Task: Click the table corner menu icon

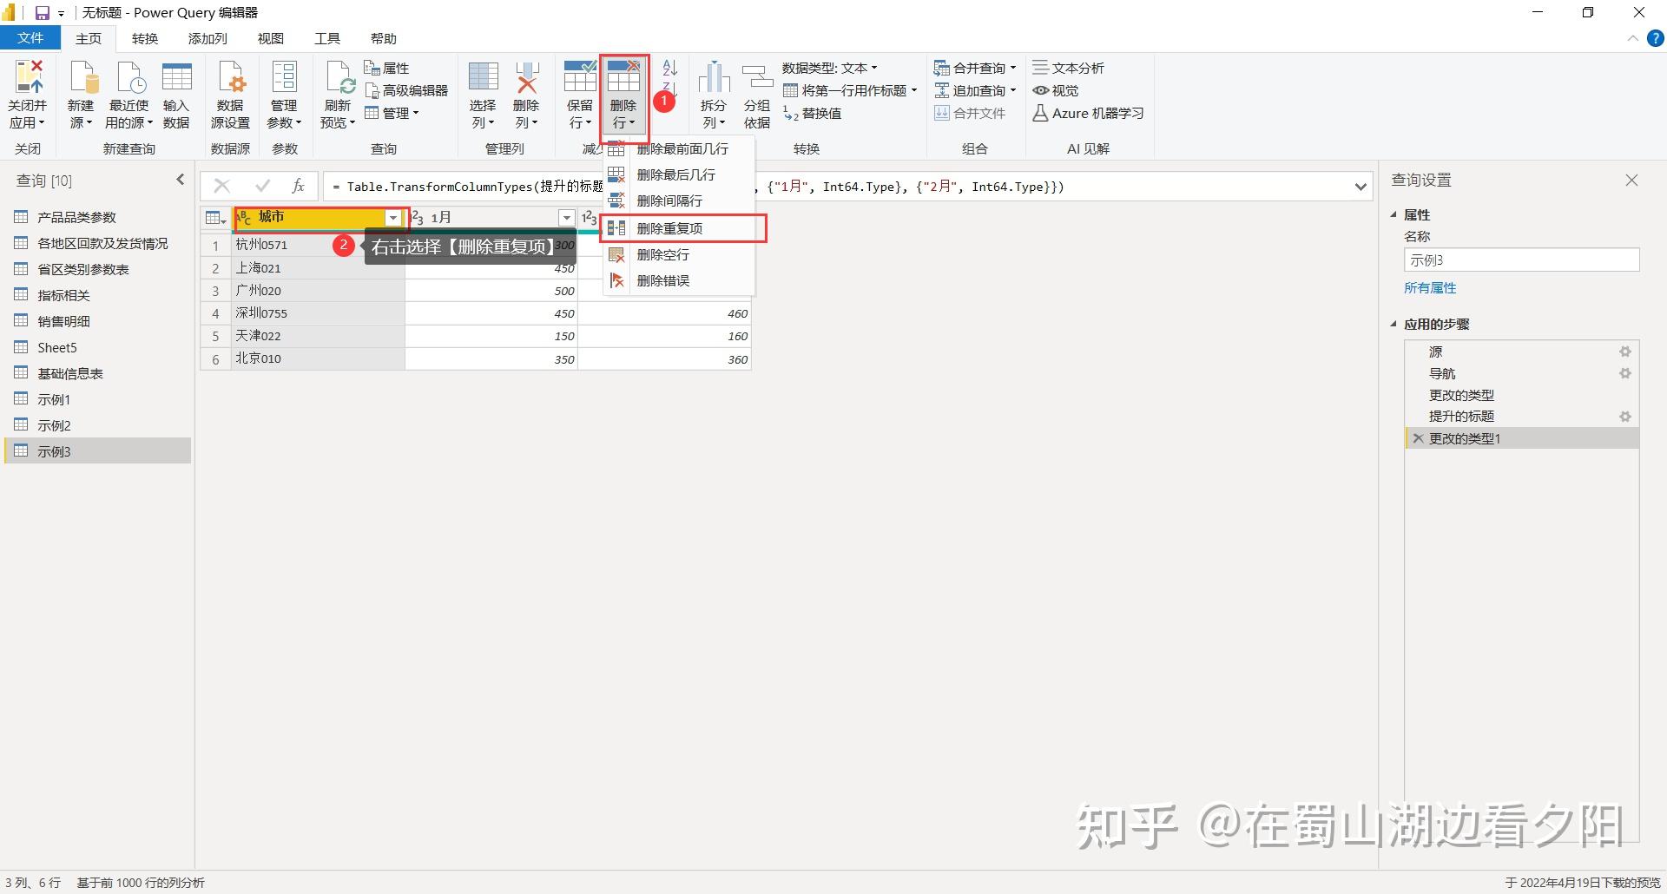Action: click(215, 218)
